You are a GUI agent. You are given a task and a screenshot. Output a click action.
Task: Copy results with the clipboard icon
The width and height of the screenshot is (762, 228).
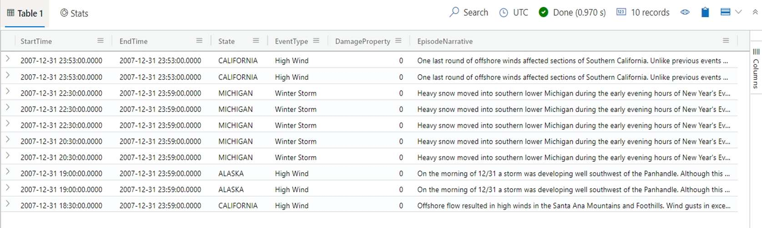(705, 12)
